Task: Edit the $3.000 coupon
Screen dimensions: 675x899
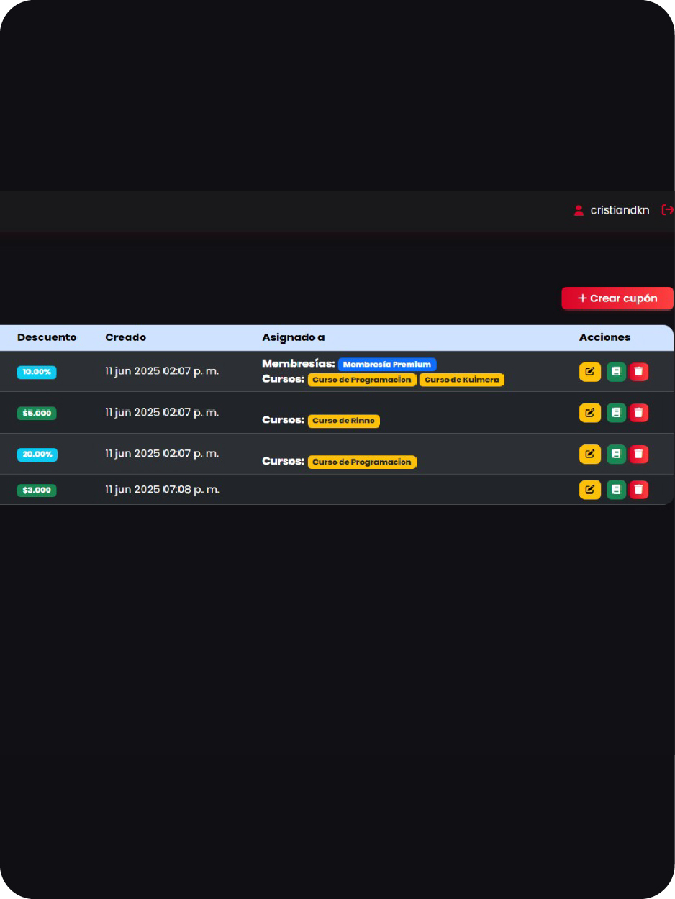Action: pyautogui.click(x=589, y=490)
